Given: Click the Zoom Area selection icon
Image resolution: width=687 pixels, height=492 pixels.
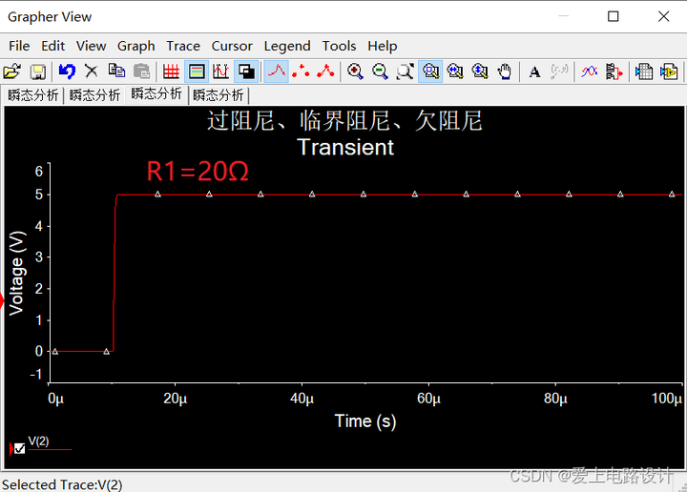Looking at the screenshot, I should [405, 72].
